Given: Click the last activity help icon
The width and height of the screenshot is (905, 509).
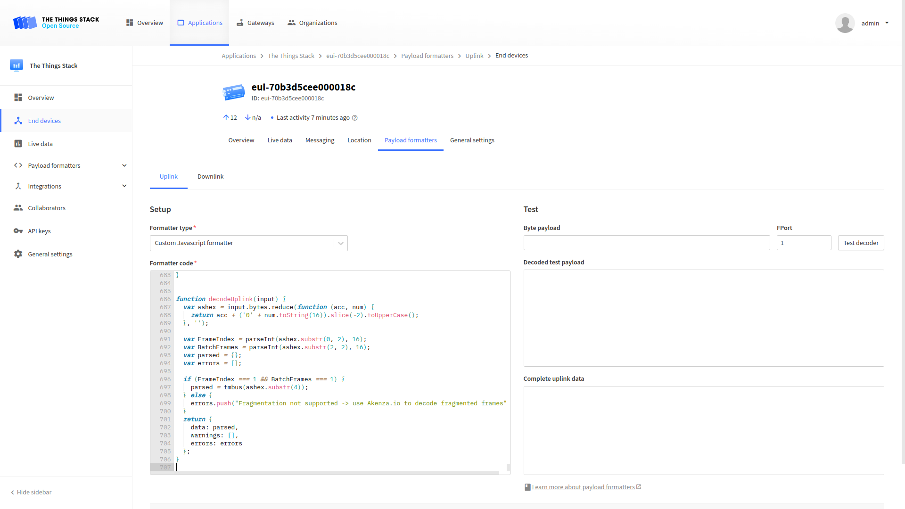Looking at the screenshot, I should click(355, 118).
